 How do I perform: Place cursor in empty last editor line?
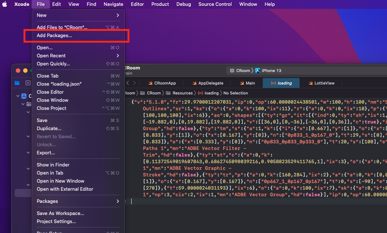(x=257, y=201)
